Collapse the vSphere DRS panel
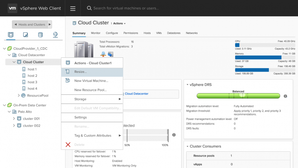This screenshot has height=168, width=298. 187,84
